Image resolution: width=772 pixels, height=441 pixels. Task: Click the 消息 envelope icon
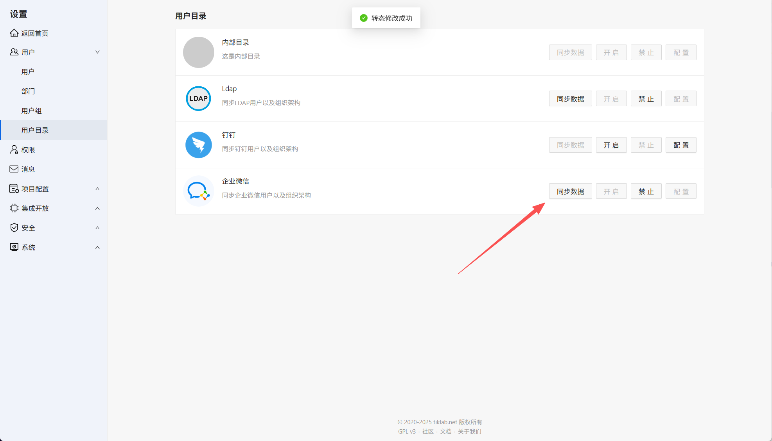[14, 169]
